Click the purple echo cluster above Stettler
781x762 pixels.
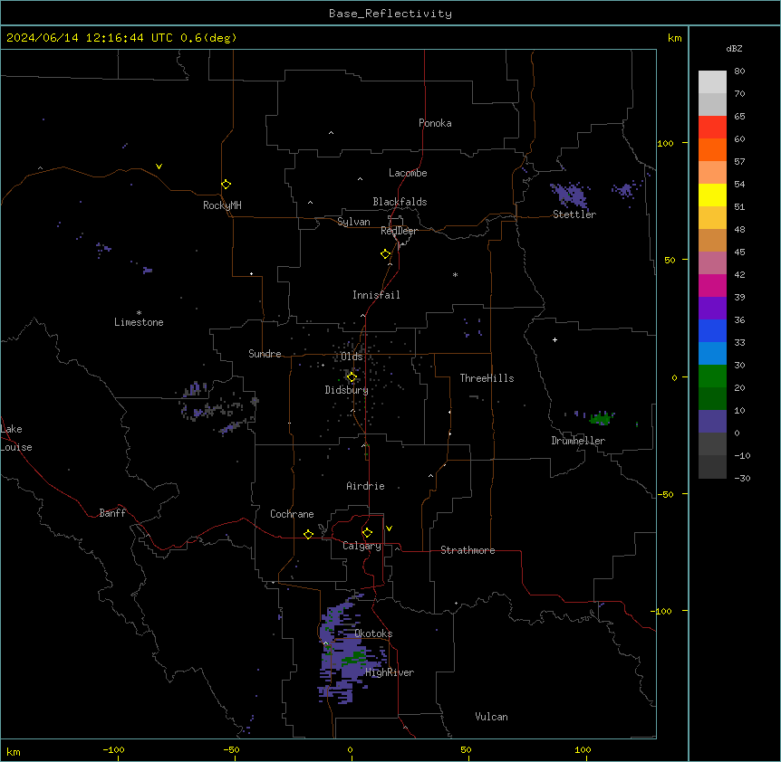[570, 195]
